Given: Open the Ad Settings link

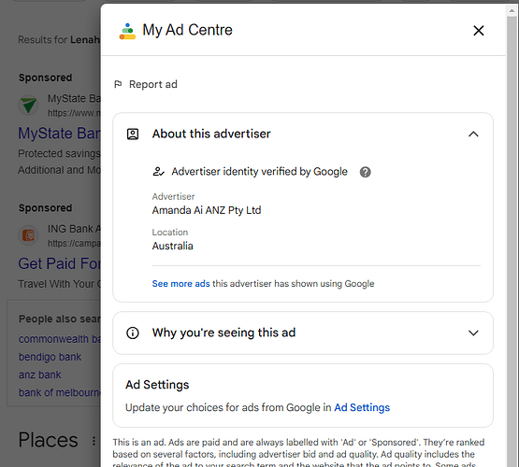Looking at the screenshot, I should (x=362, y=407).
